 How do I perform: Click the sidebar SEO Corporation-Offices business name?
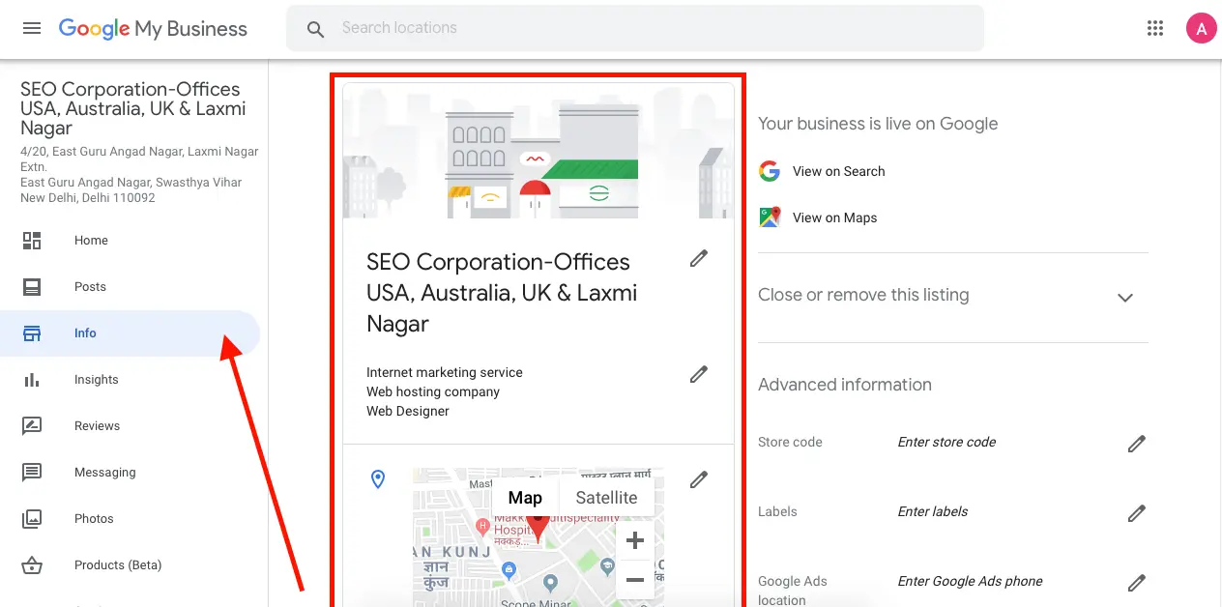(133, 108)
